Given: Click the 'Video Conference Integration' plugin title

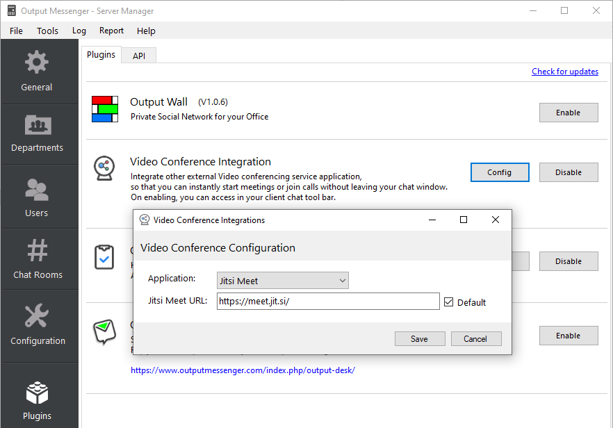Looking at the screenshot, I should (200, 162).
